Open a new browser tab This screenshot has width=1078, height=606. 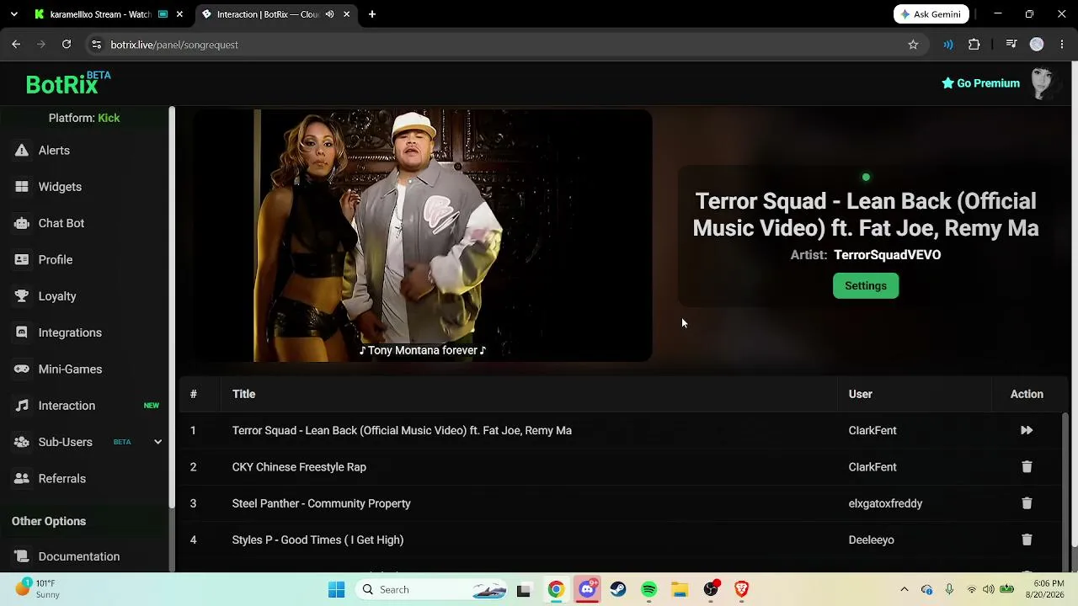(x=372, y=14)
